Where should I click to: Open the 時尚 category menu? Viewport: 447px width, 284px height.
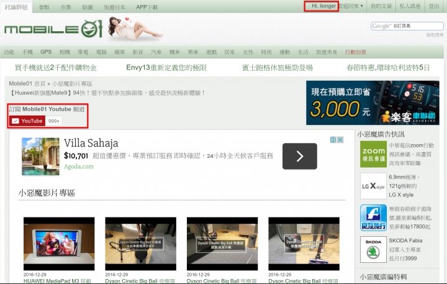[266, 52]
